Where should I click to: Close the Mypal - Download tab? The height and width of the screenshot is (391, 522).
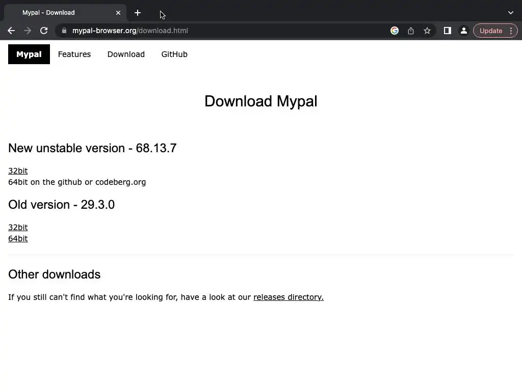pyautogui.click(x=118, y=13)
